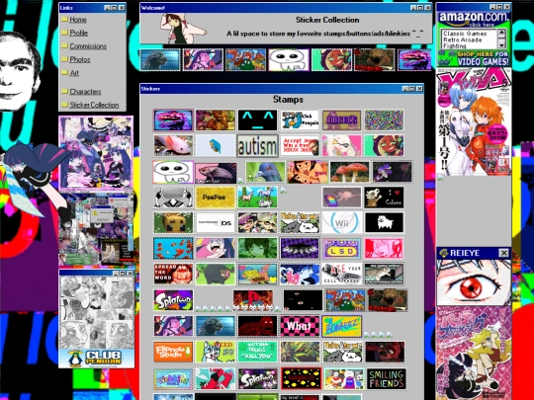Image resolution: width=534 pixels, height=400 pixels.
Task: Select the Sticker Collection link
Action: [94, 105]
